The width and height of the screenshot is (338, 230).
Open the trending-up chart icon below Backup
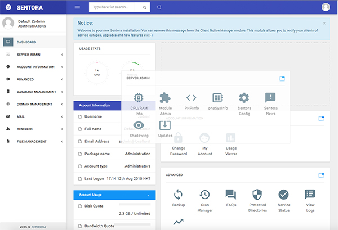click(178, 222)
